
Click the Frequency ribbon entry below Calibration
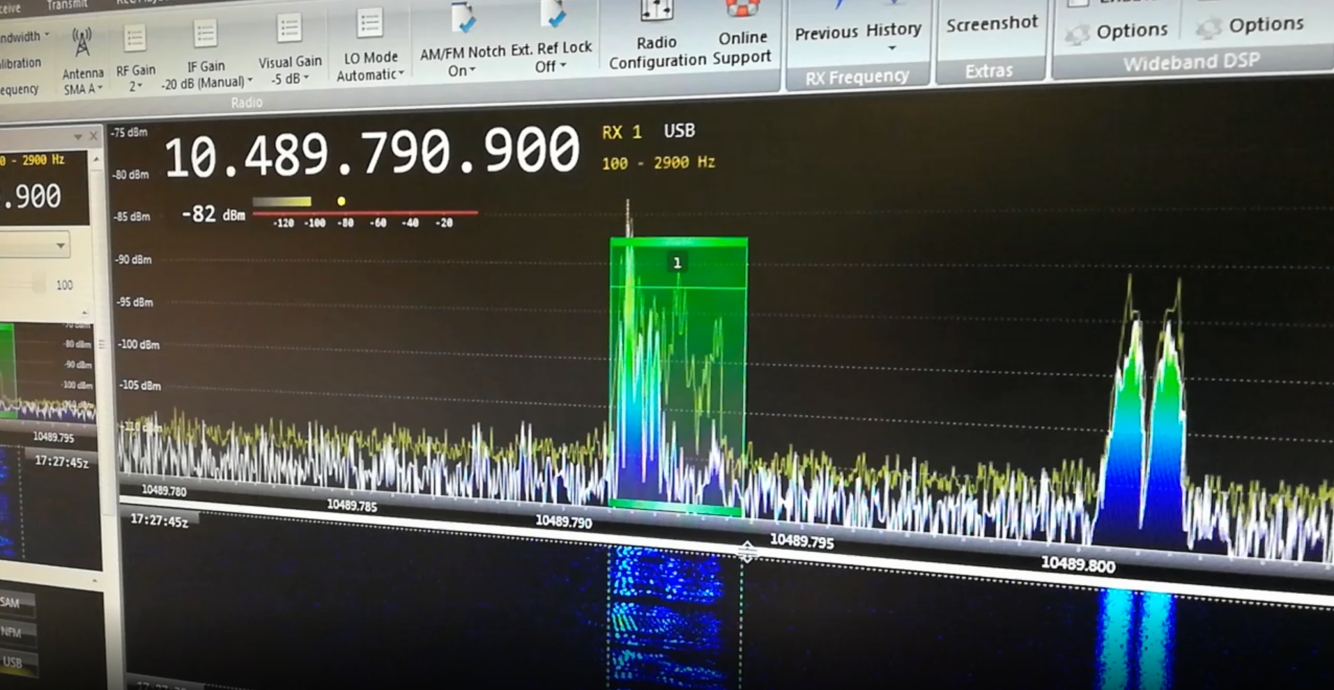[x=19, y=90]
